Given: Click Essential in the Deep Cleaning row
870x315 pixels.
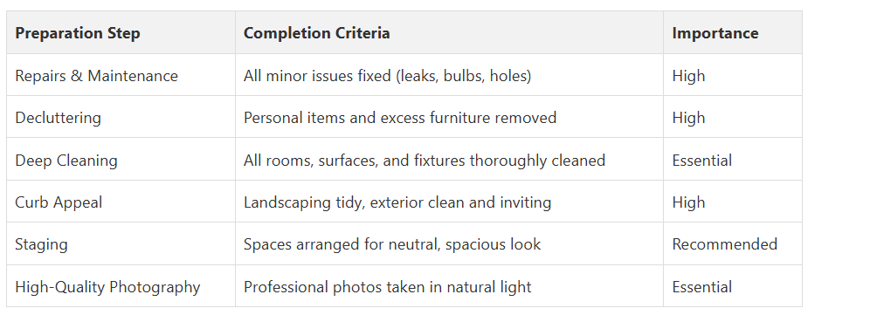Looking at the screenshot, I should click(x=702, y=161).
